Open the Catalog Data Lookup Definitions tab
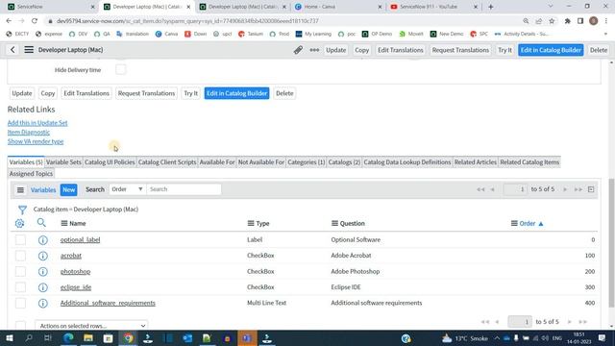The image size is (615, 346). [407, 162]
